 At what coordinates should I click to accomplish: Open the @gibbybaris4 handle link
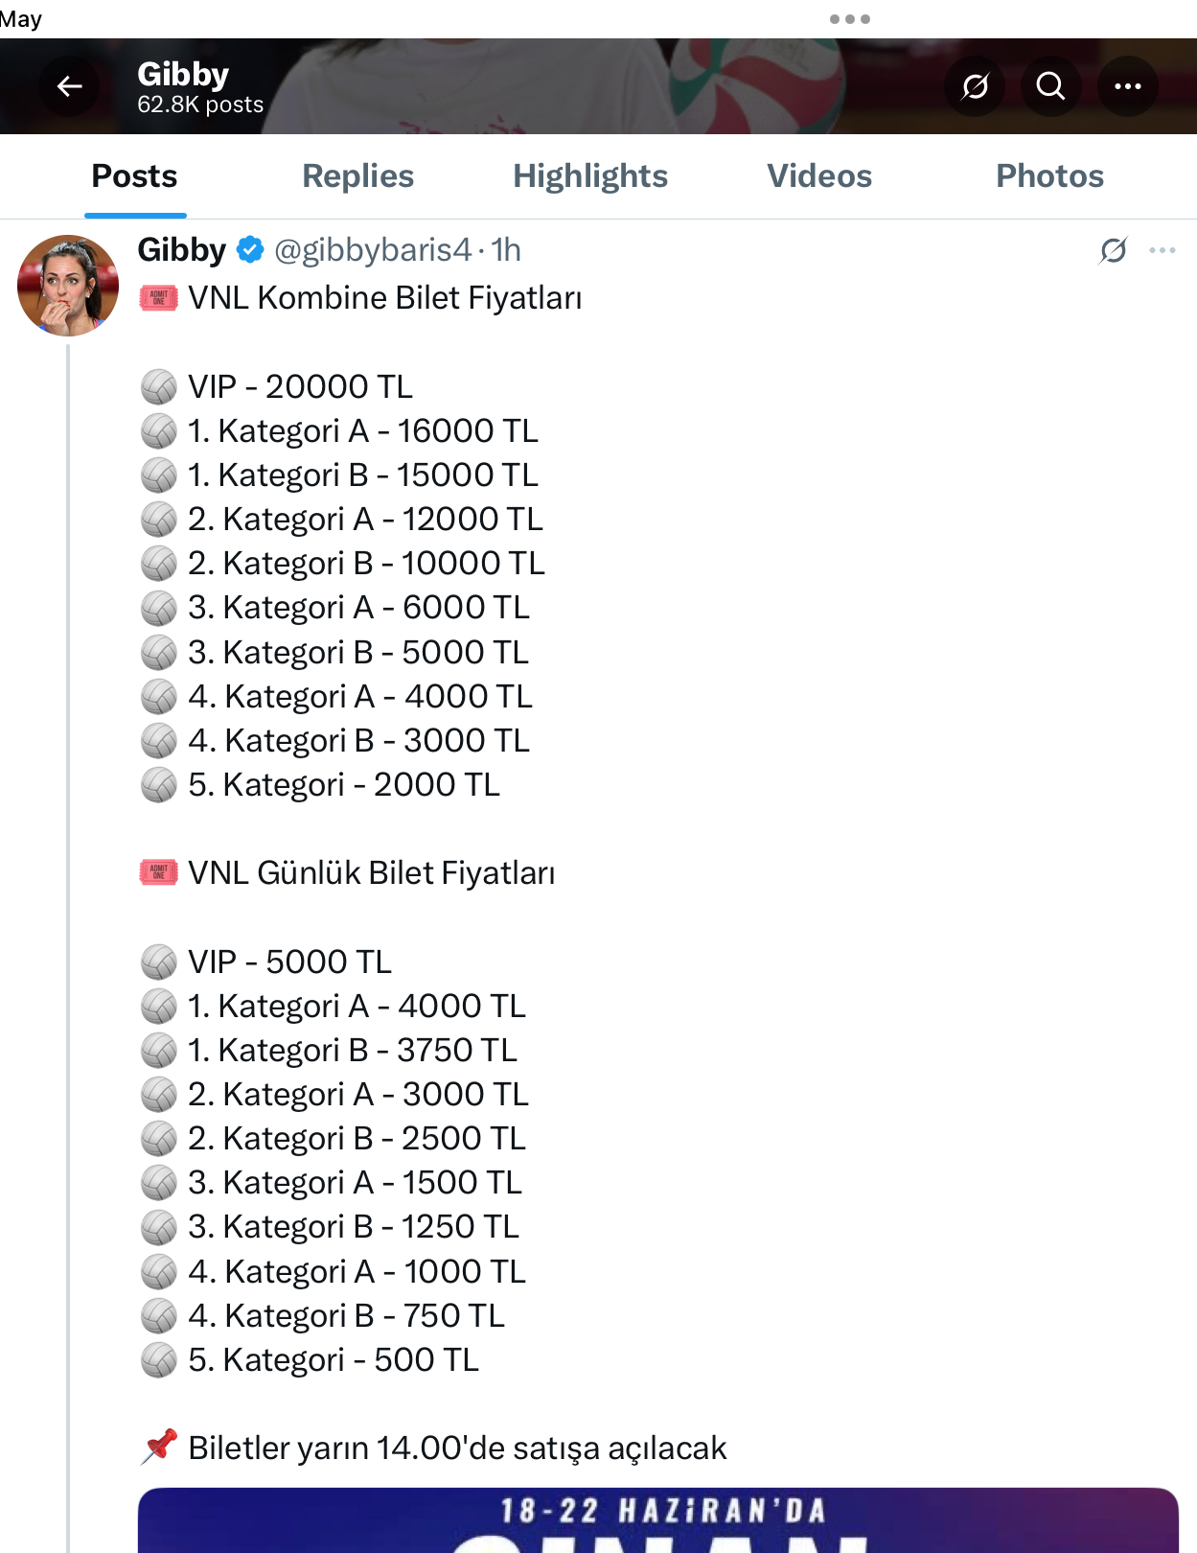pyautogui.click(x=373, y=250)
